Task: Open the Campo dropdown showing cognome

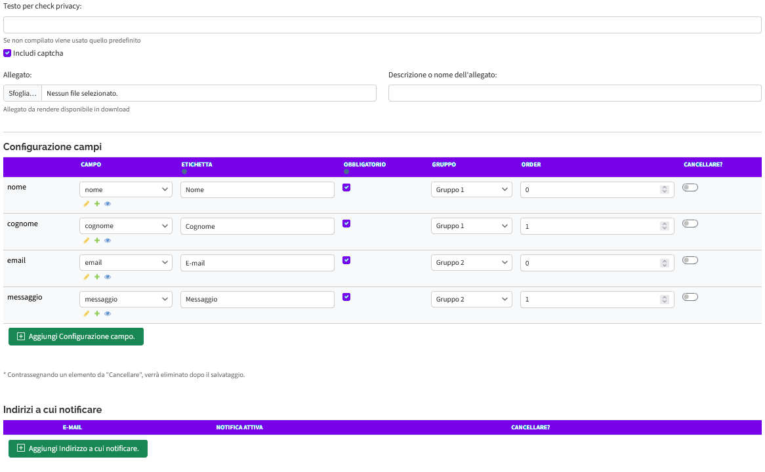Action: 126,226
